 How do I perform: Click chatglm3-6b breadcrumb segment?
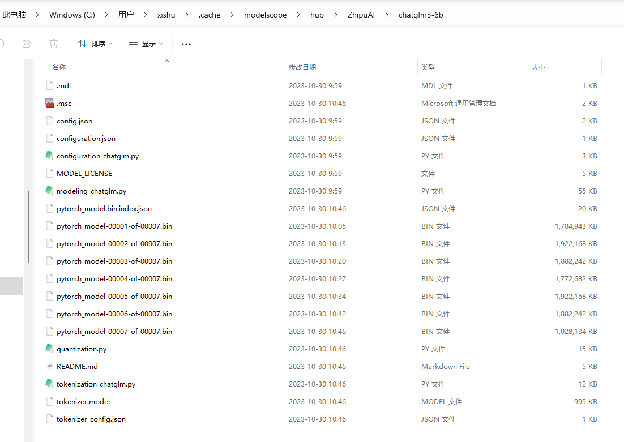click(421, 15)
